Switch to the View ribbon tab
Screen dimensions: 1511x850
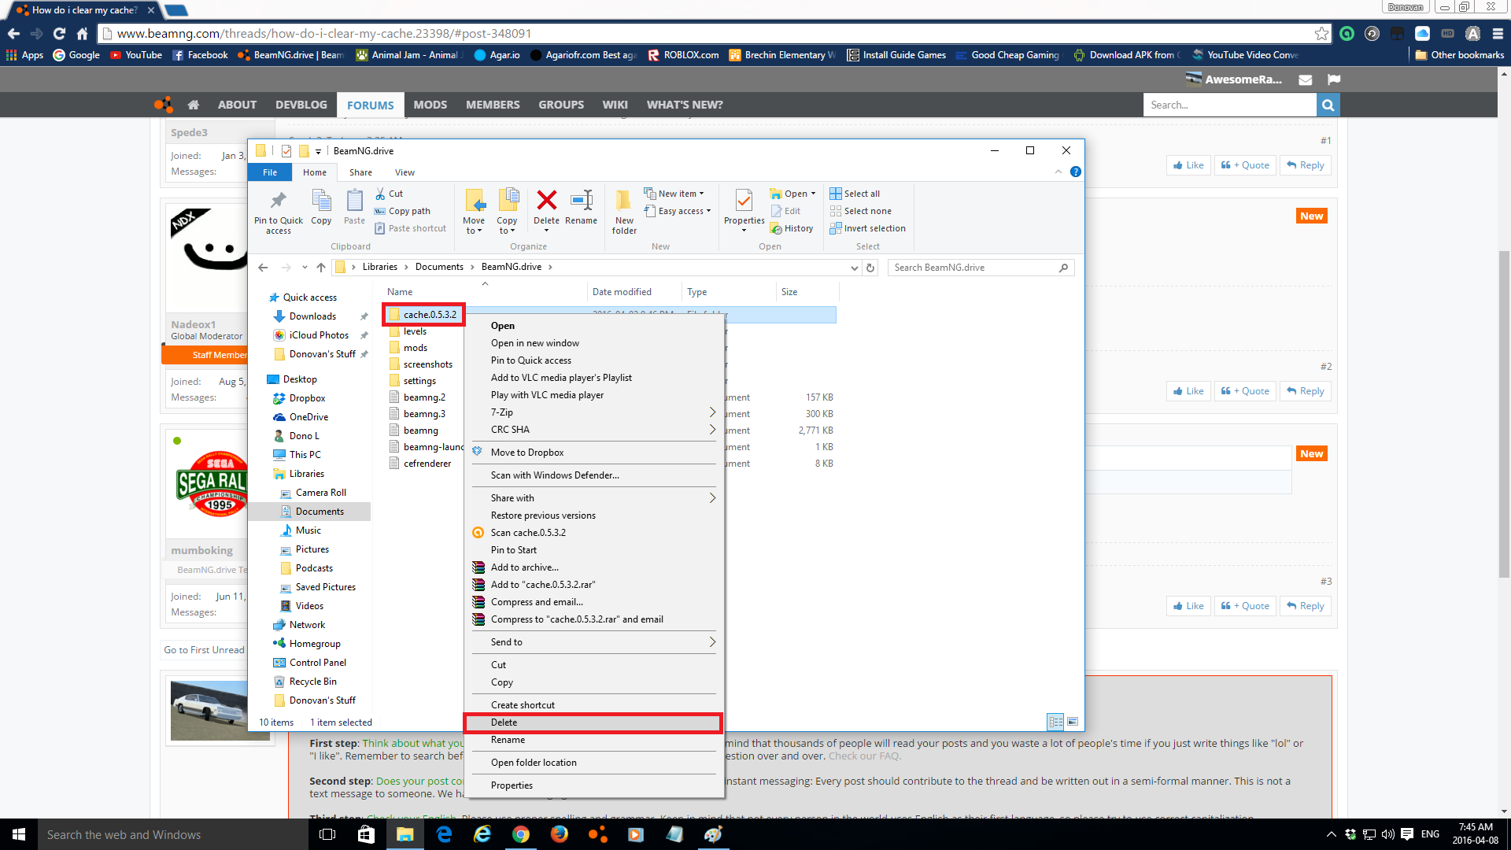(x=405, y=172)
